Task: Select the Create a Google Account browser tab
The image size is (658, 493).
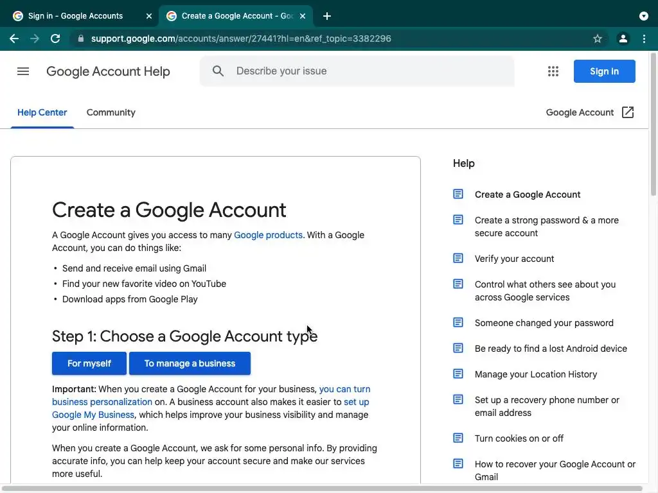Action: (235, 16)
